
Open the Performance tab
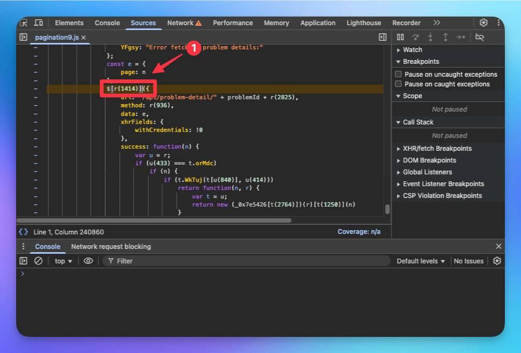pyautogui.click(x=233, y=23)
